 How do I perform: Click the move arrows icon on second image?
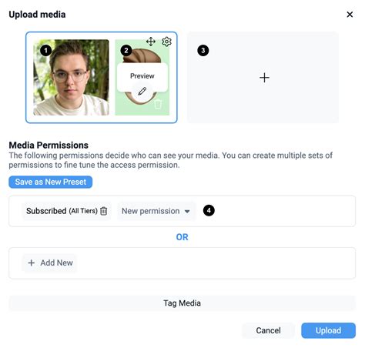tap(151, 42)
